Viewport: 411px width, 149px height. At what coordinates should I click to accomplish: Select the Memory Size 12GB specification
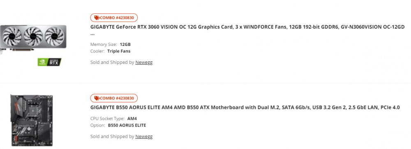[110, 44]
